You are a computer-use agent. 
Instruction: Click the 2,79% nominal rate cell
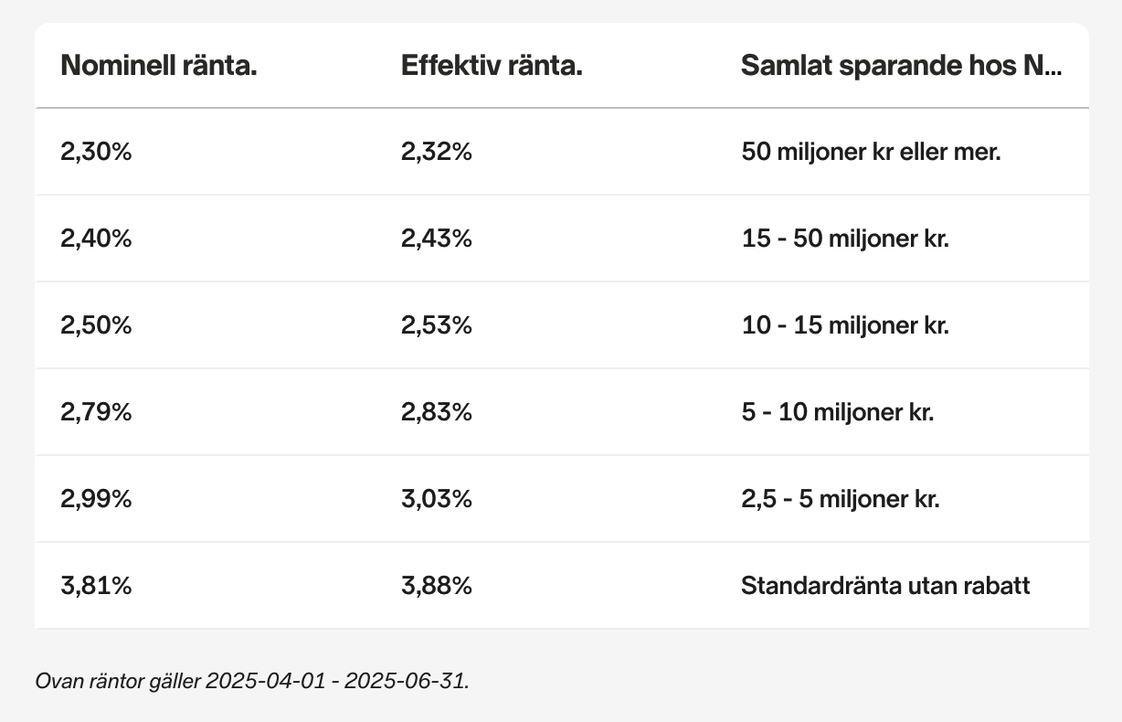tap(96, 412)
